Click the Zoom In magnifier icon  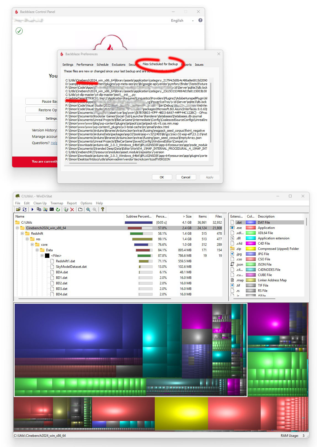(88, 210)
